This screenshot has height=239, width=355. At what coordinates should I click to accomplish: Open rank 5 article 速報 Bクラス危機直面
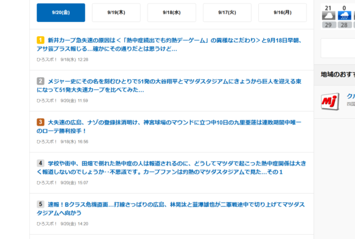171,209
